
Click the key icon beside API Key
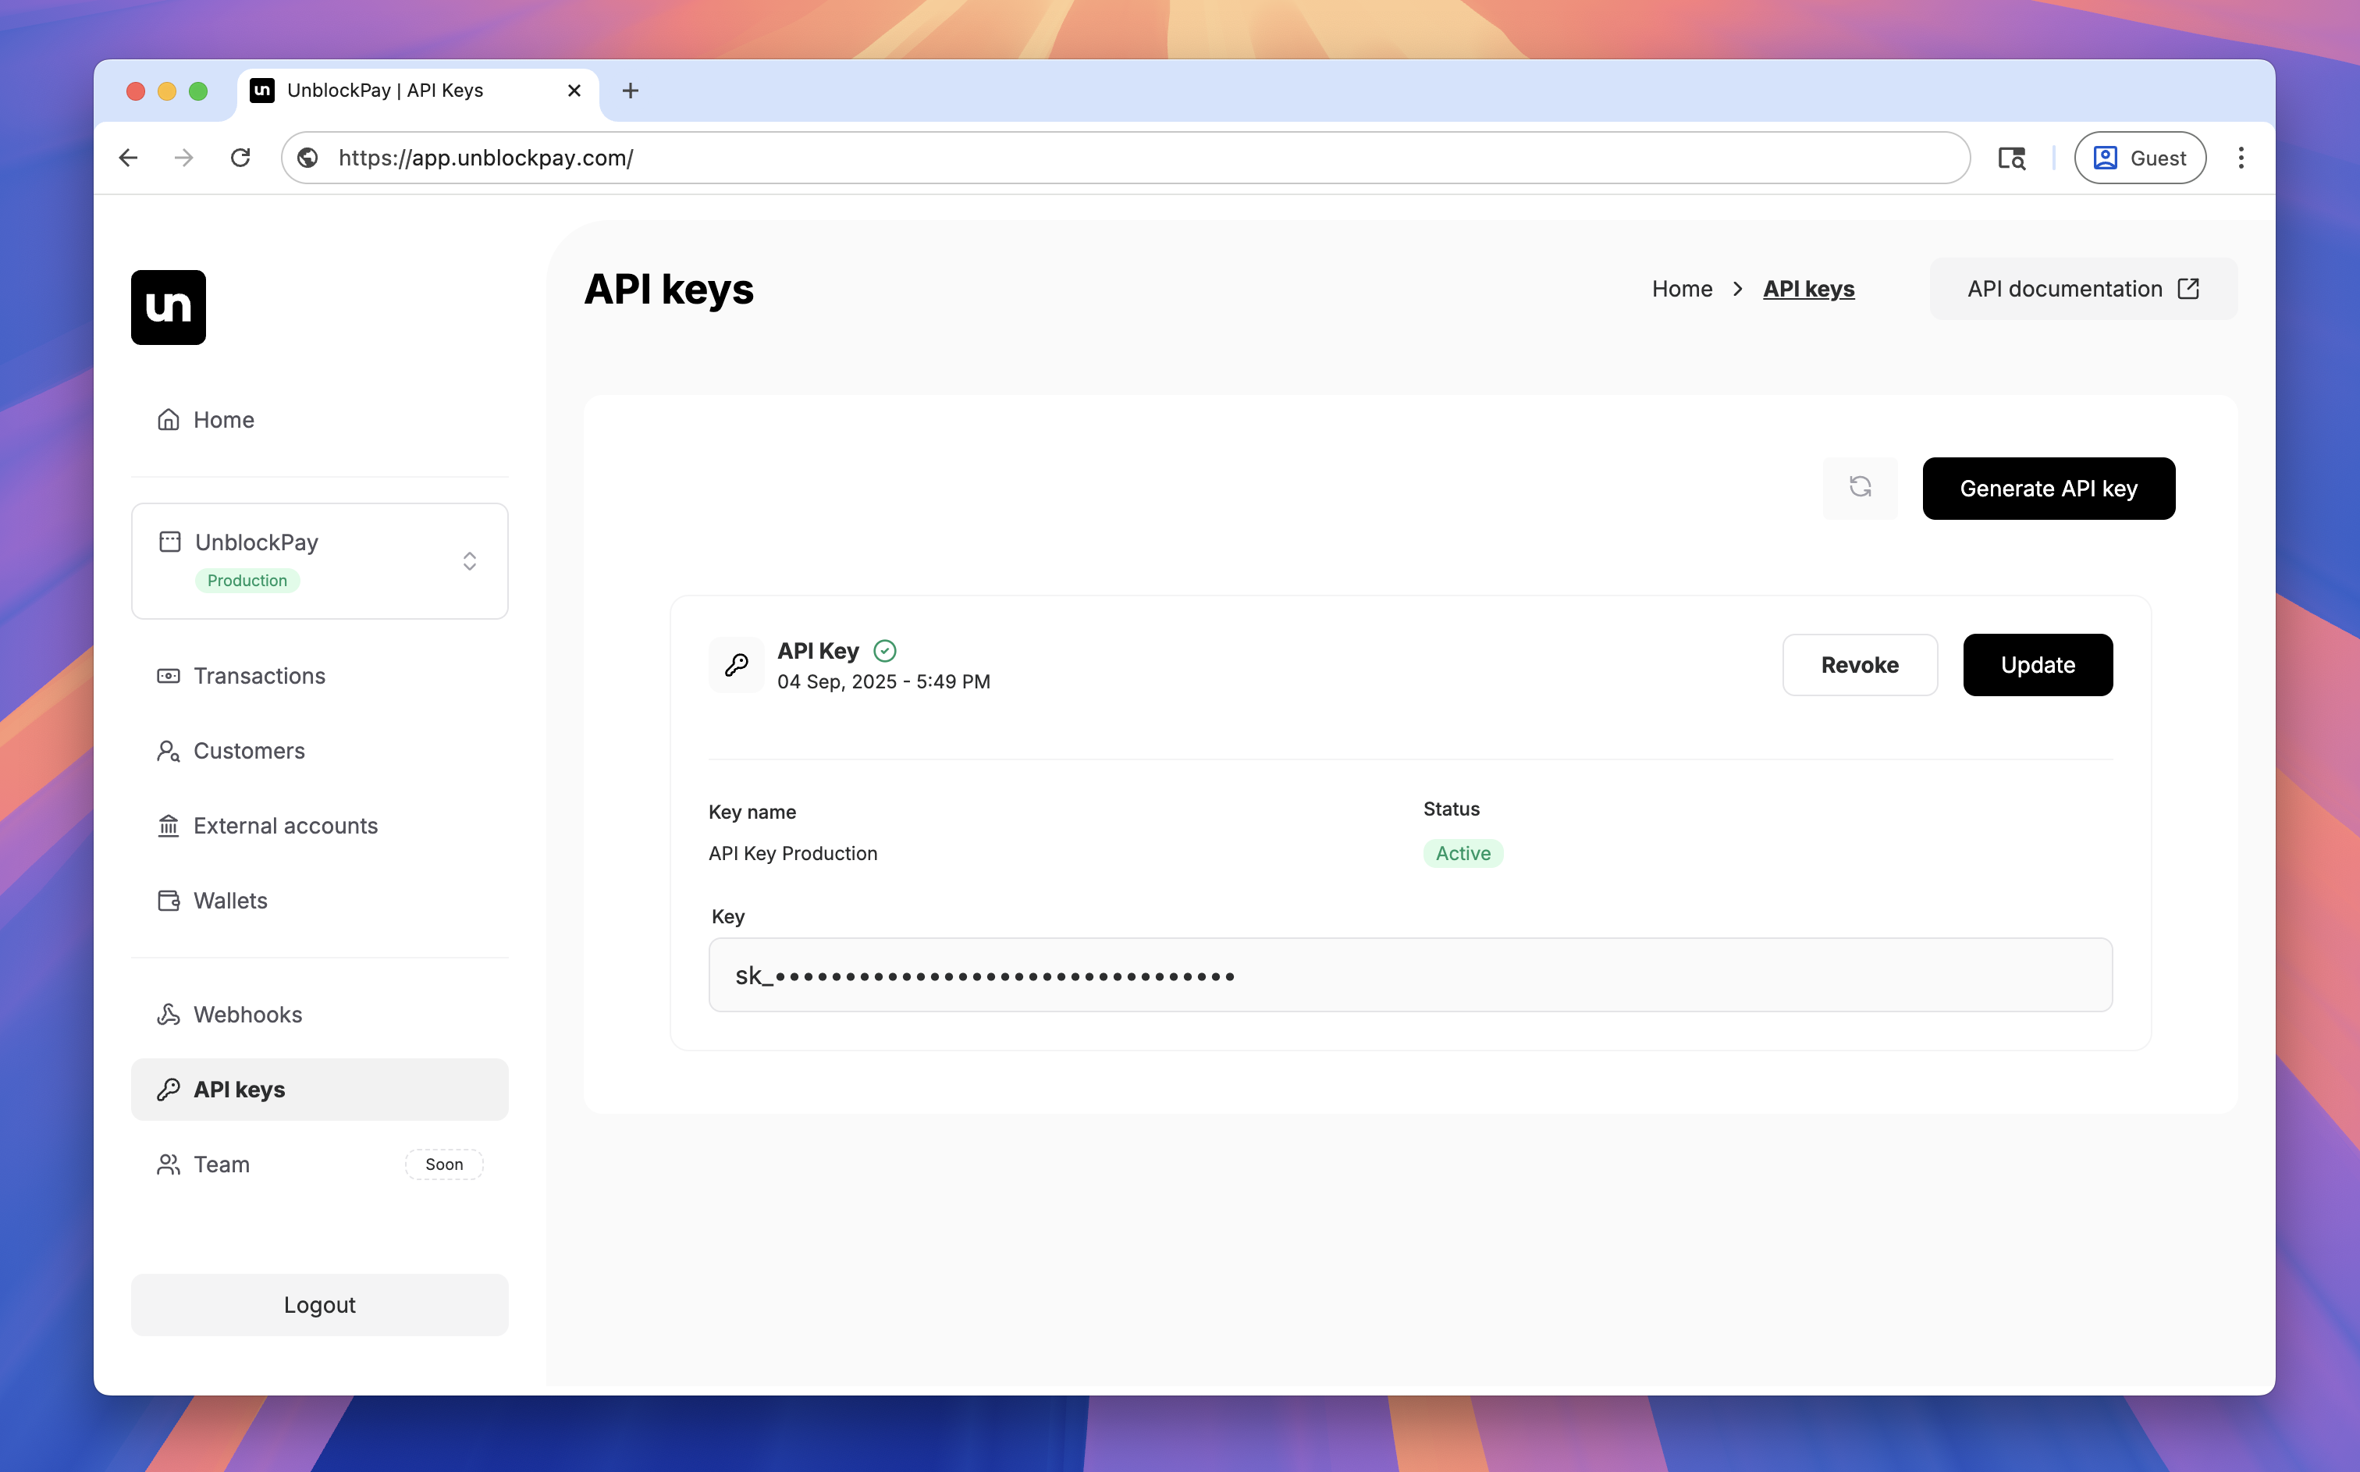point(736,665)
